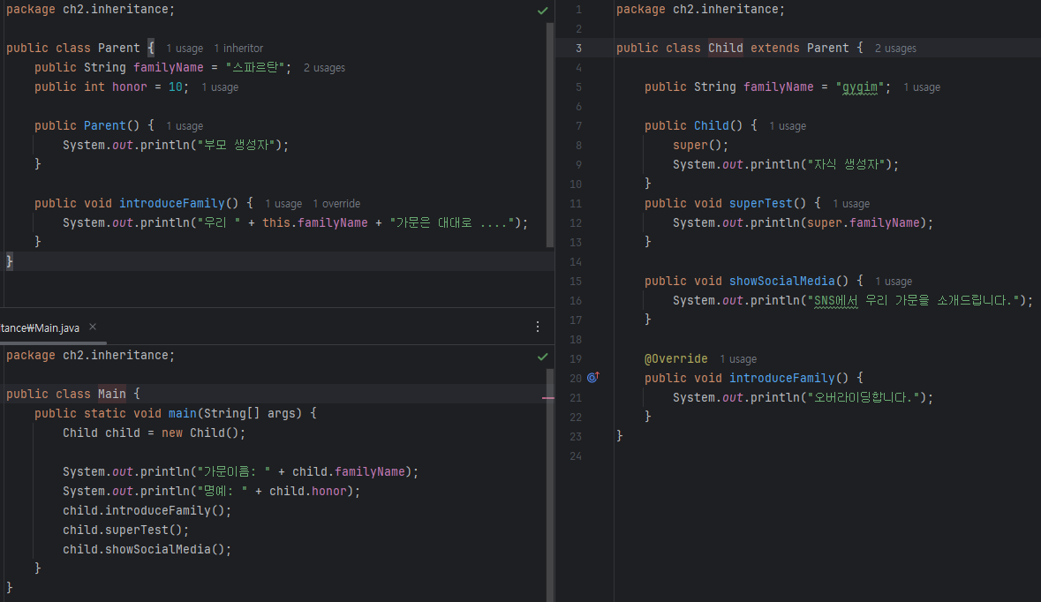Open the three-dot tab options menu
The width and height of the screenshot is (1041, 602).
tap(538, 327)
